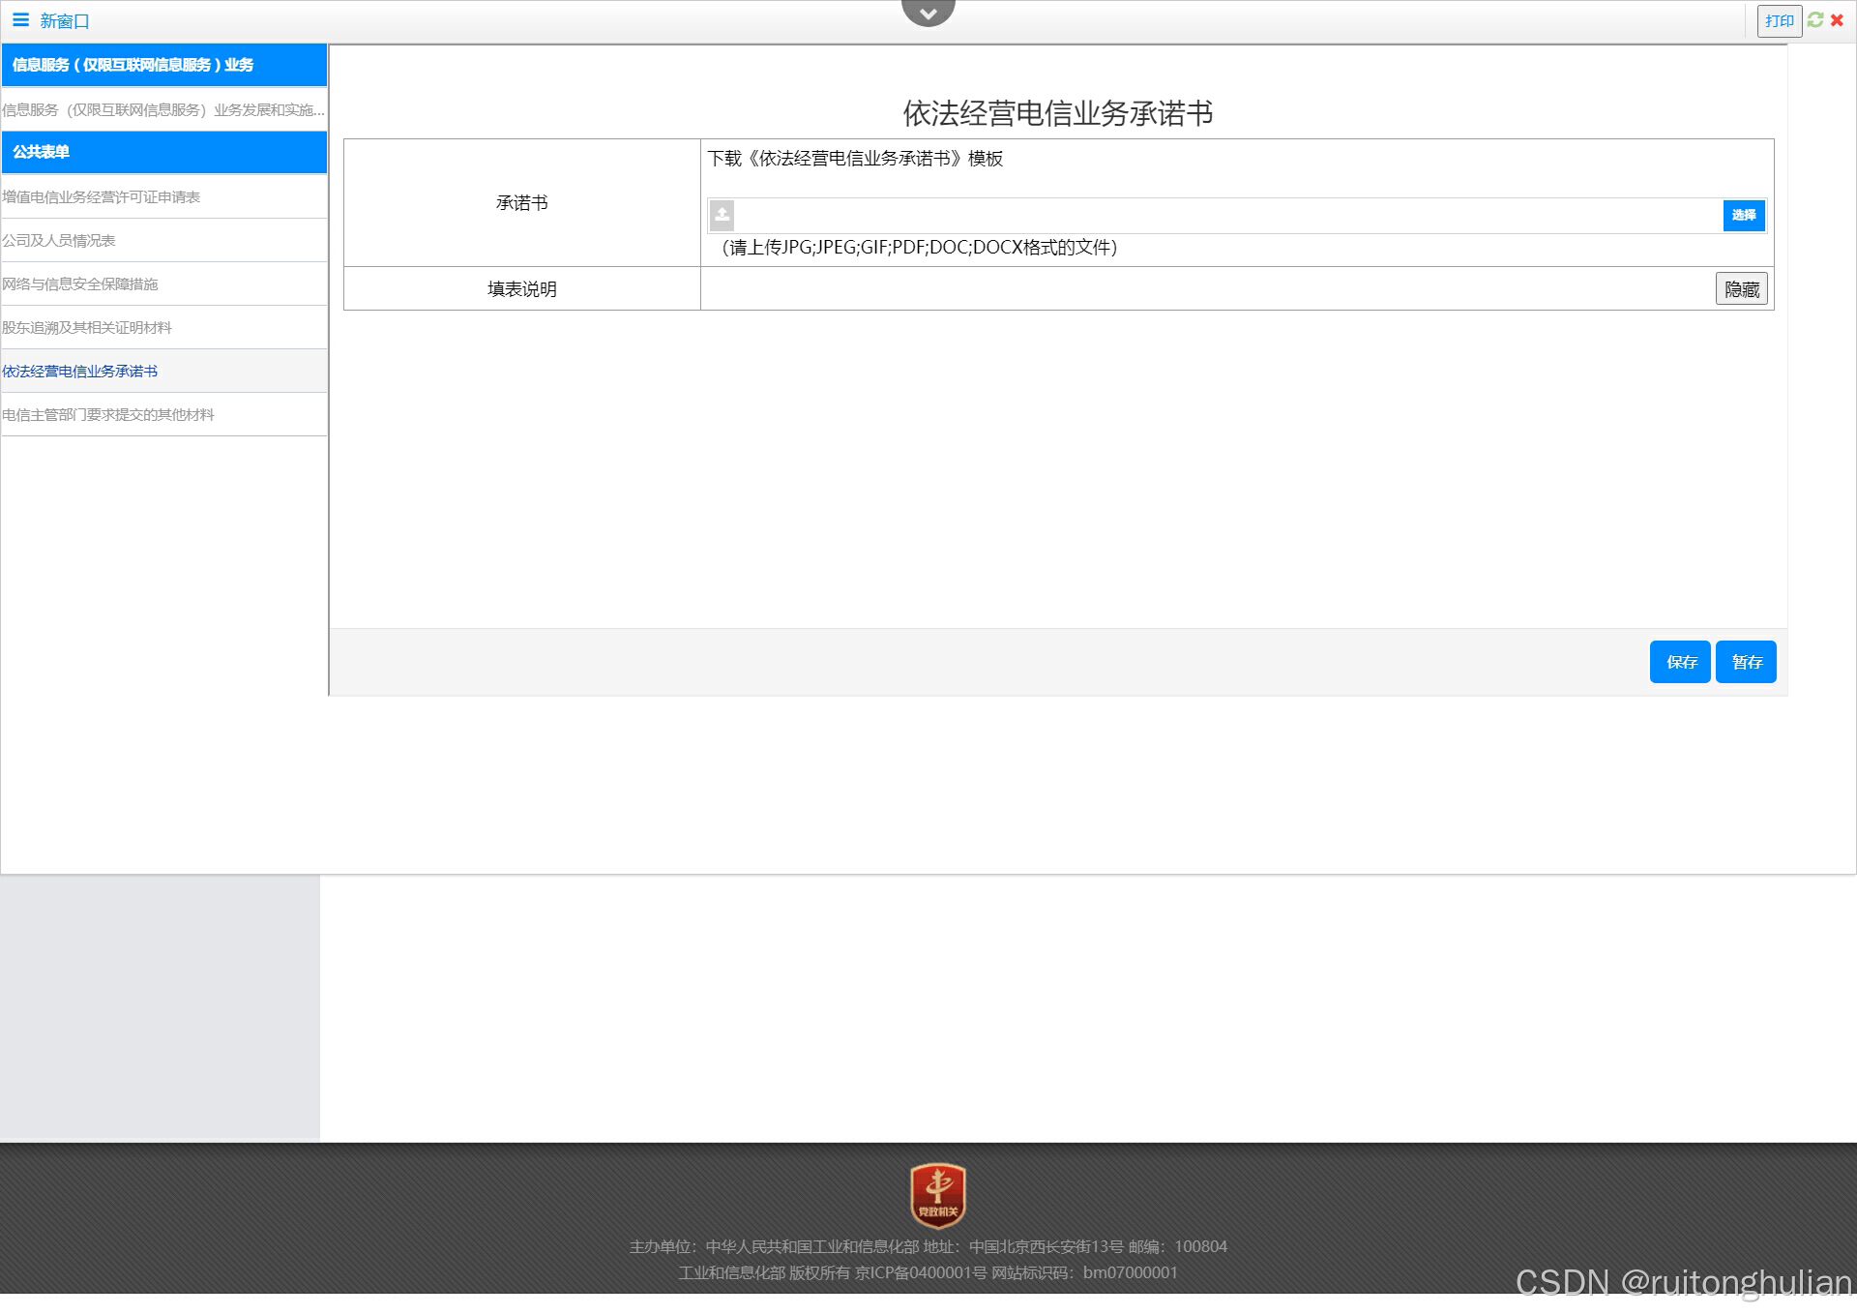The width and height of the screenshot is (1857, 1314).
Task: Open 网络与信息安全保障措施 sidebar item
Action: coord(80,284)
